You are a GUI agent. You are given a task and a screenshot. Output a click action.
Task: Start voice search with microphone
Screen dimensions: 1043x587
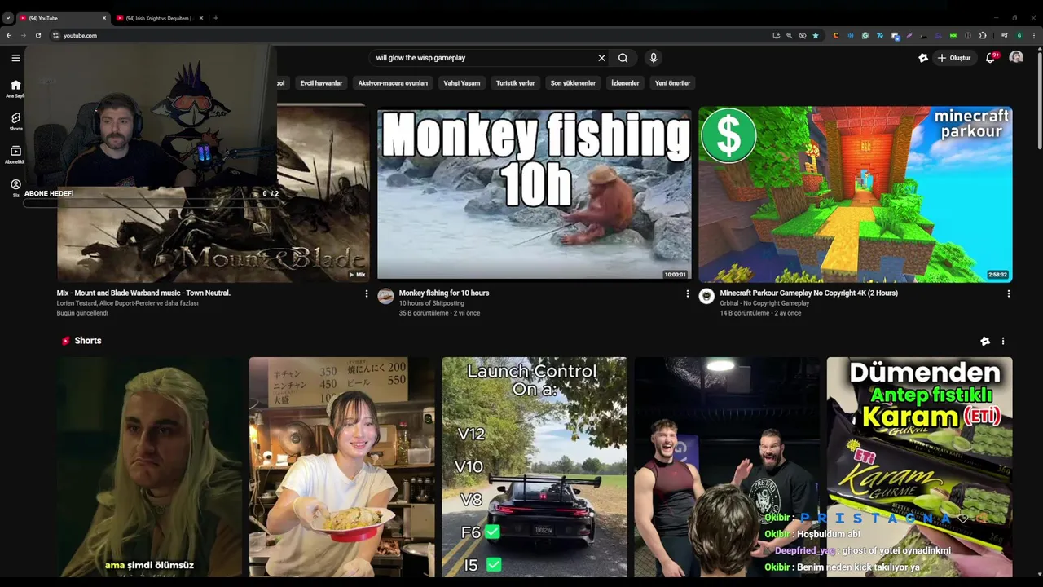point(653,58)
